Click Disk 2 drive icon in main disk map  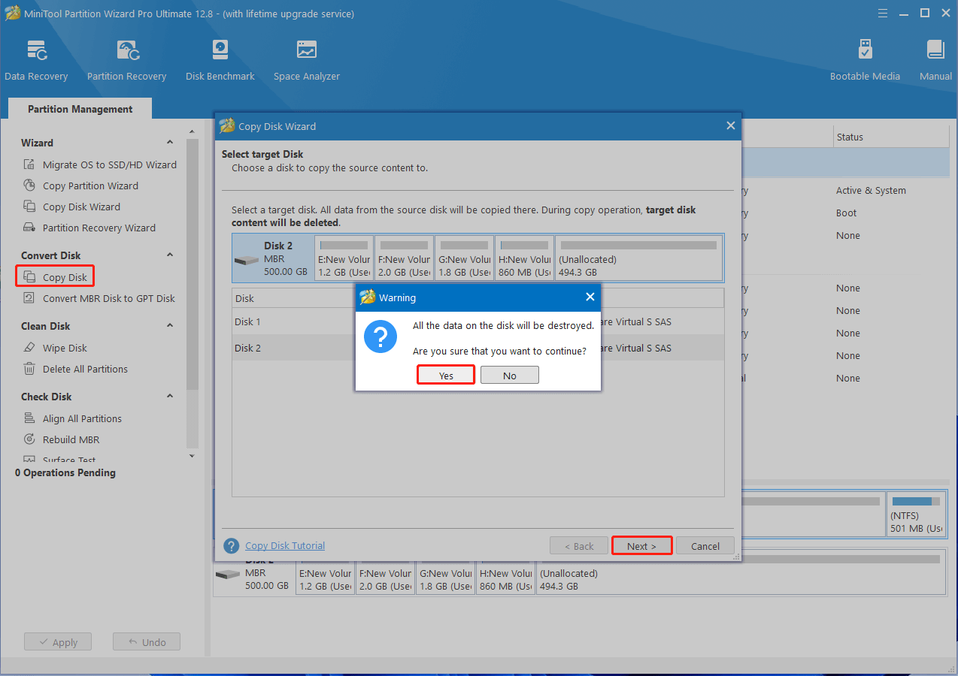pos(228,575)
